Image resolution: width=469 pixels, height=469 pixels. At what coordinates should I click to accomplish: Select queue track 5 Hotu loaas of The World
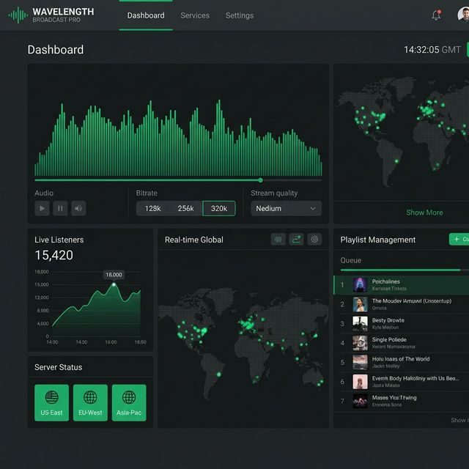(401, 362)
